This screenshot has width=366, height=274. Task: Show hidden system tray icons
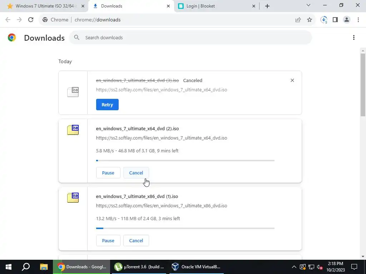tap(294, 267)
